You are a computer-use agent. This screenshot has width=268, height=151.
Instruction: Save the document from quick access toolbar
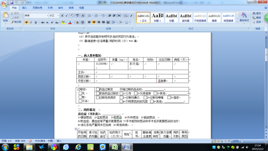point(12,3)
